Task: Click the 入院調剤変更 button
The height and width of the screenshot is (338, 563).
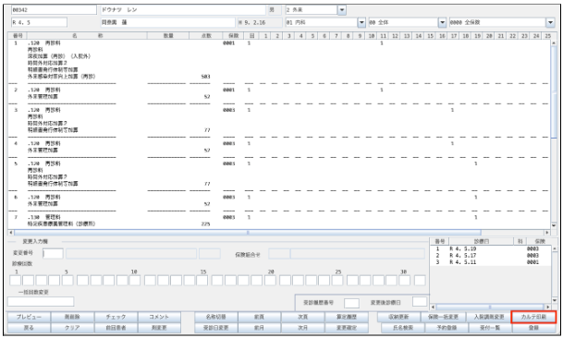Action: [x=489, y=317]
